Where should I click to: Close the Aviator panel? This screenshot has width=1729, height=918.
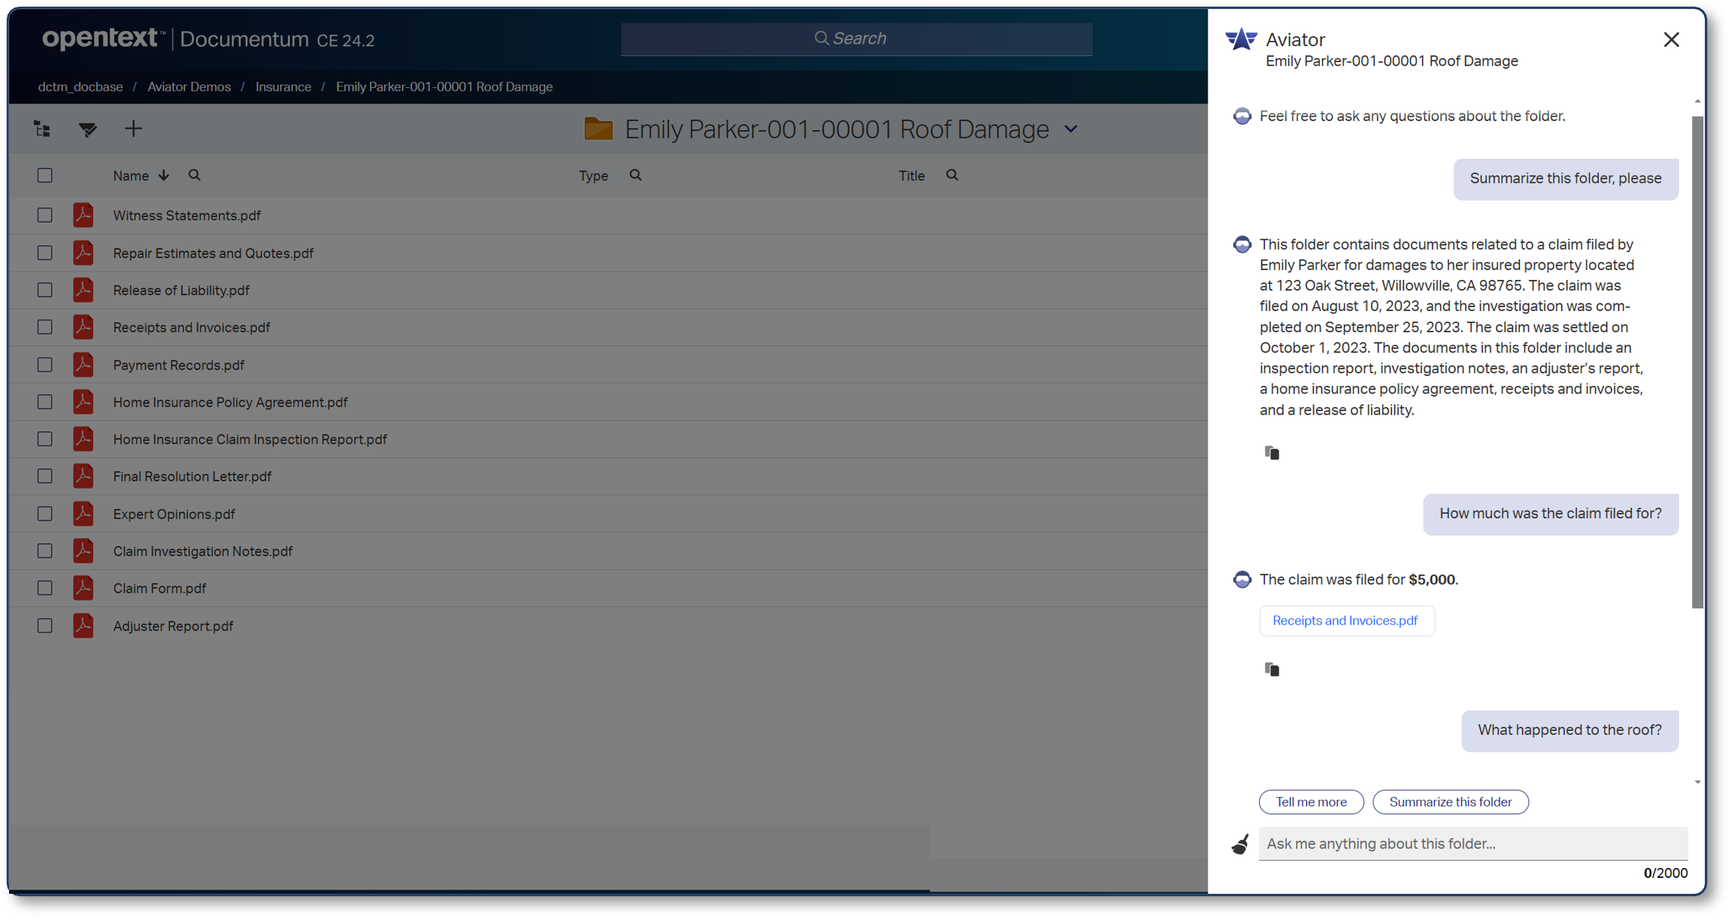pos(1671,39)
